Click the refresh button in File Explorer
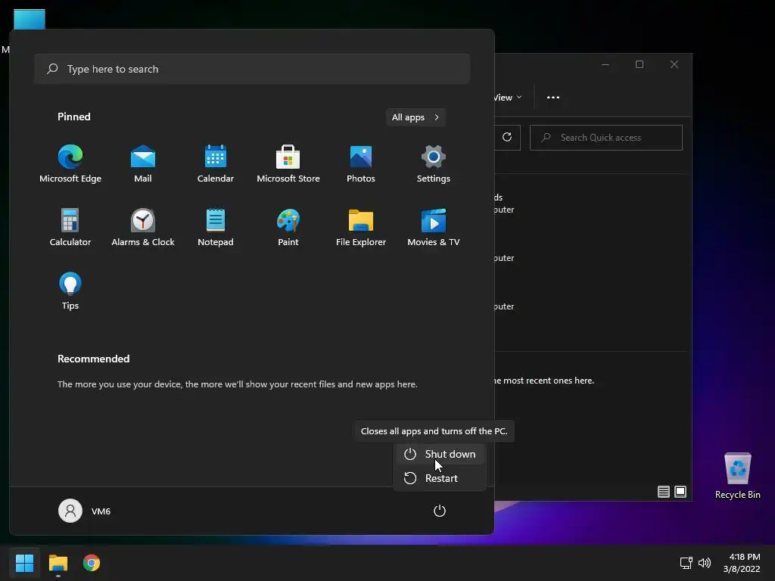 [507, 138]
